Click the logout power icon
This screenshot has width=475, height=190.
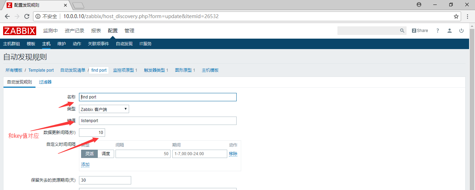(461, 31)
